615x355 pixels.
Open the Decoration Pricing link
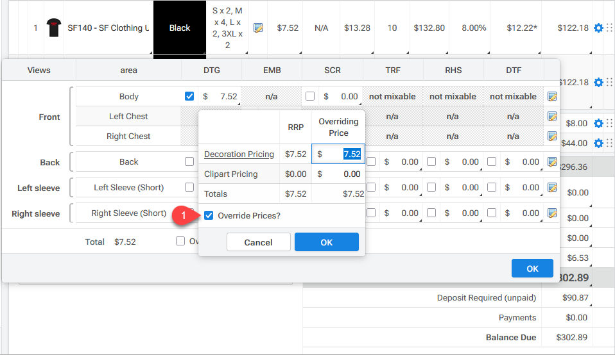point(239,154)
